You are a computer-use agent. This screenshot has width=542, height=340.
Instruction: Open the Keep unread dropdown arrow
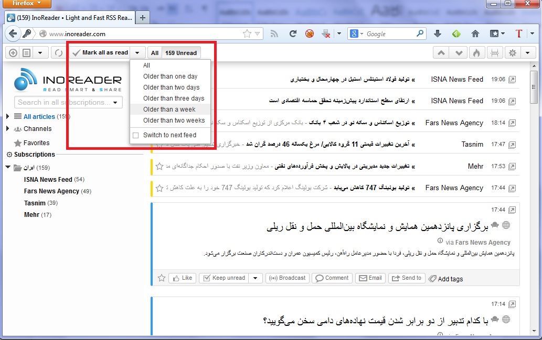(x=255, y=278)
